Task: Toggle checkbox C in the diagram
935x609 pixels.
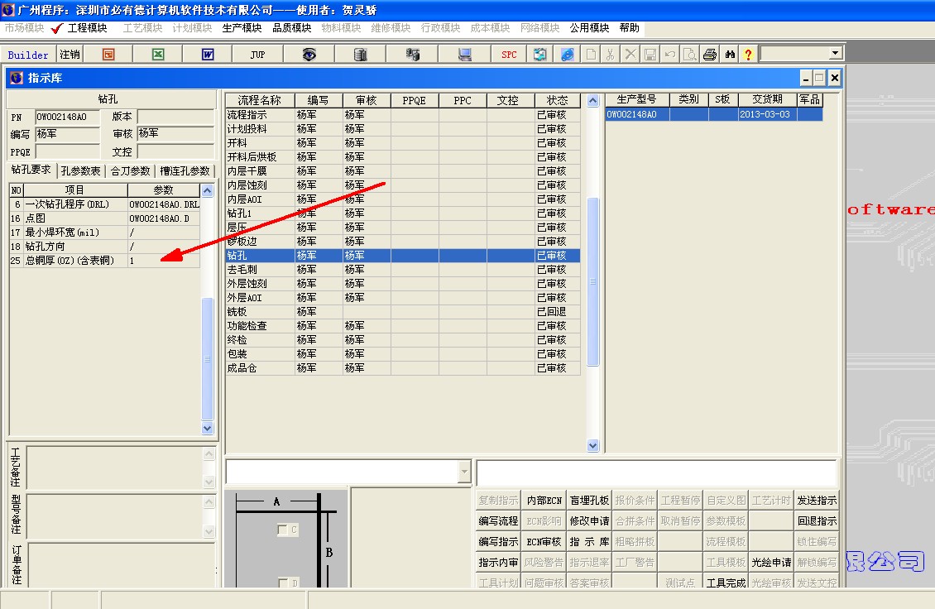Action: click(x=283, y=530)
